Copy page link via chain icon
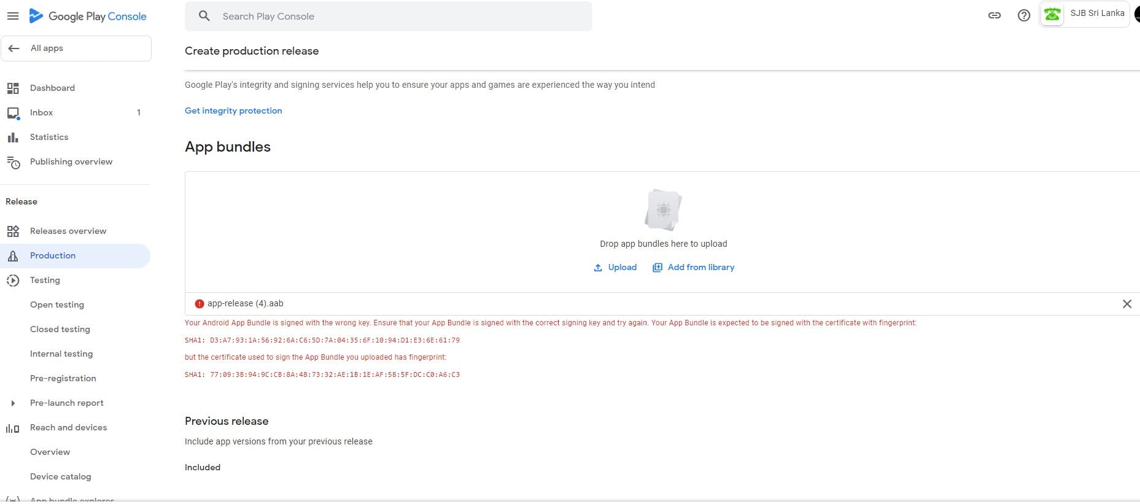The image size is (1140, 504). (995, 15)
